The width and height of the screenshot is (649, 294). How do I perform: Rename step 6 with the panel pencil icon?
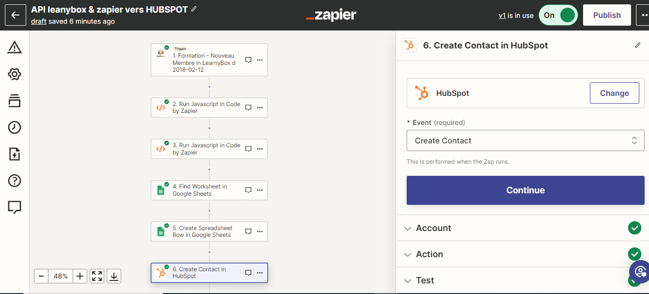pos(637,45)
